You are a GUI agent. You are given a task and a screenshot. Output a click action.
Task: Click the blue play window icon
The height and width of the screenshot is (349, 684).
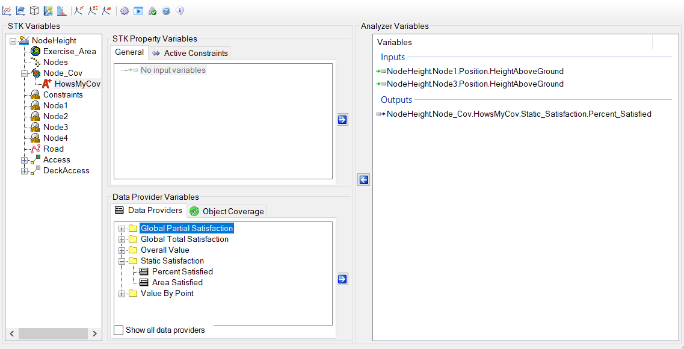pyautogui.click(x=138, y=11)
